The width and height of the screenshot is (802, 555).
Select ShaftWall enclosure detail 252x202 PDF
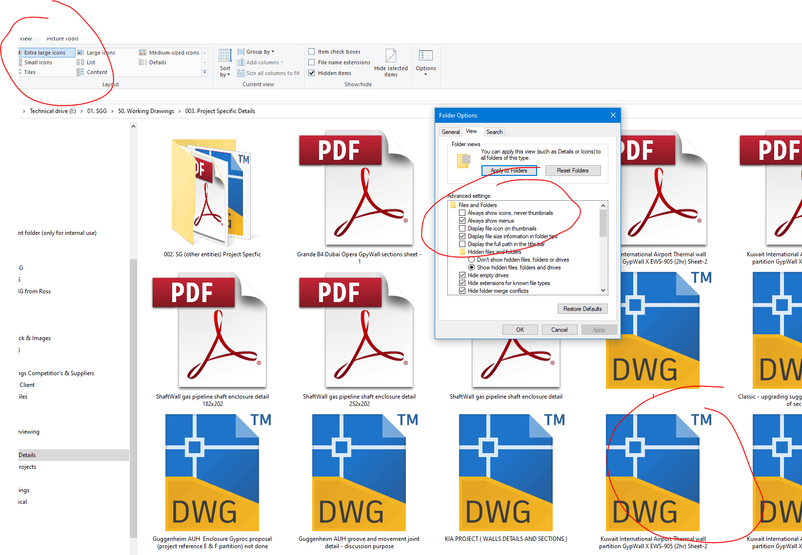[359, 340]
